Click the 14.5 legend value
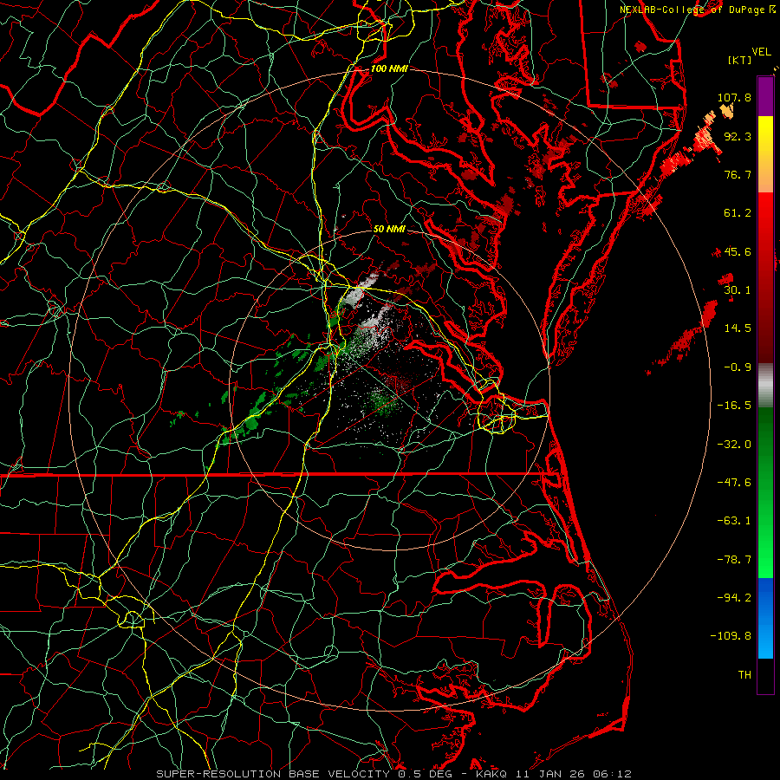 [738, 328]
